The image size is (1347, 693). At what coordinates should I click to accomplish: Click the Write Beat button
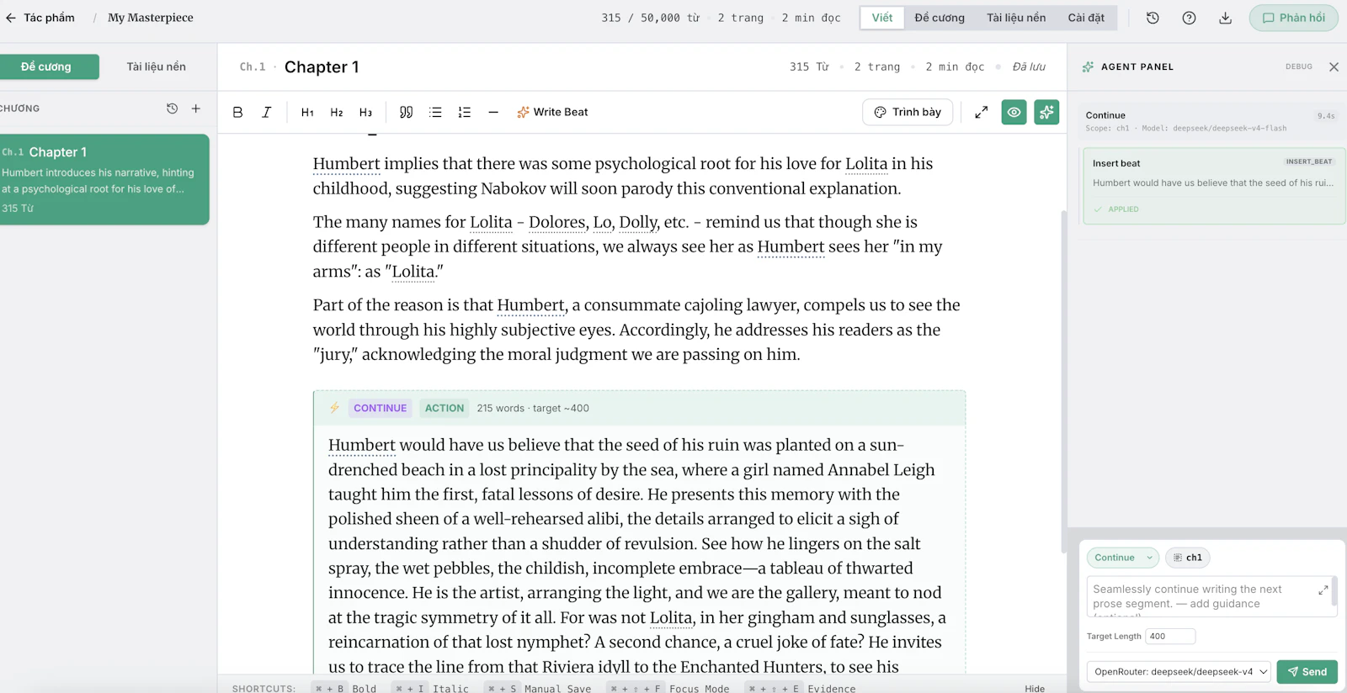[x=552, y=112]
